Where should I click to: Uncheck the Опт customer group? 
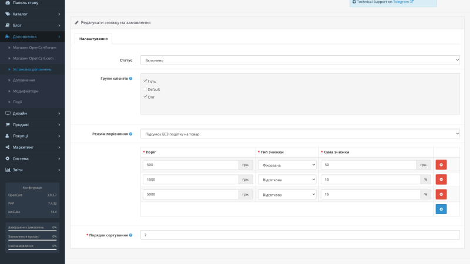coord(145,97)
